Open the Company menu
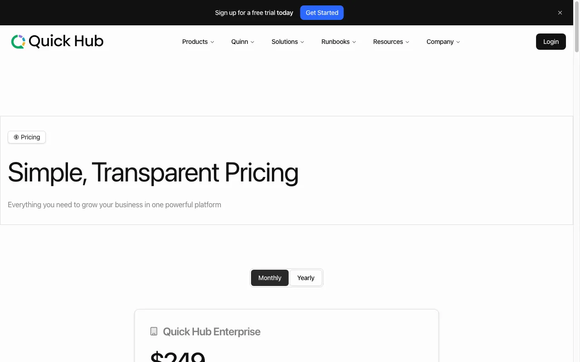 443,42
